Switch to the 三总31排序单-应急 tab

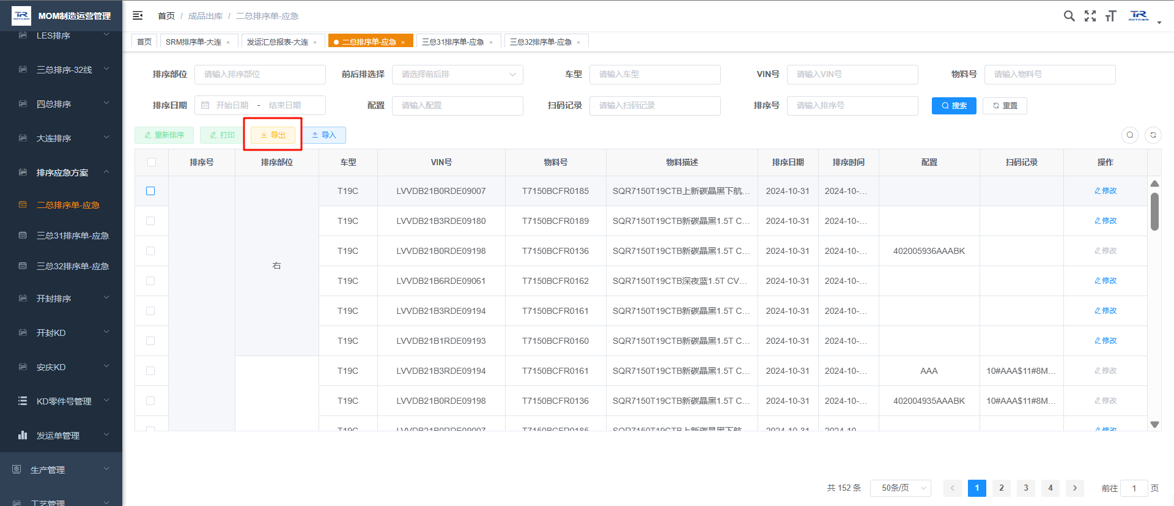point(452,42)
